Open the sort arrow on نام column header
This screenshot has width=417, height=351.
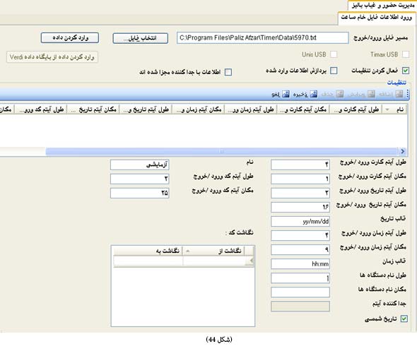[387, 109]
